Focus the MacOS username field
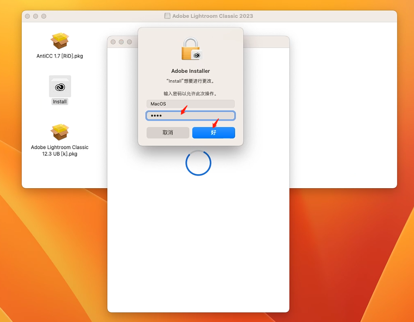Screen dimensions: 414x322 pyautogui.click(x=190, y=104)
